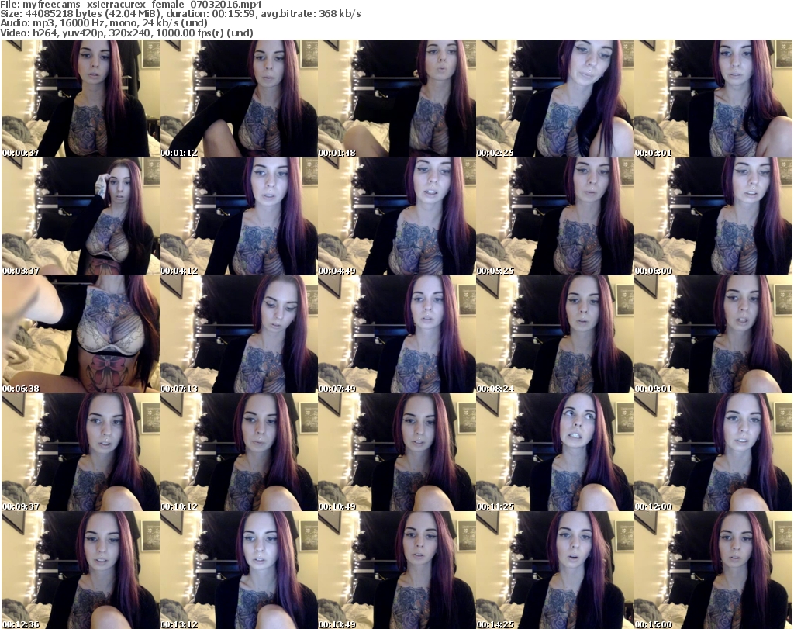This screenshot has width=794, height=629.
Task: Choose the thumbnail at 00:13:12
Action: tap(238, 570)
